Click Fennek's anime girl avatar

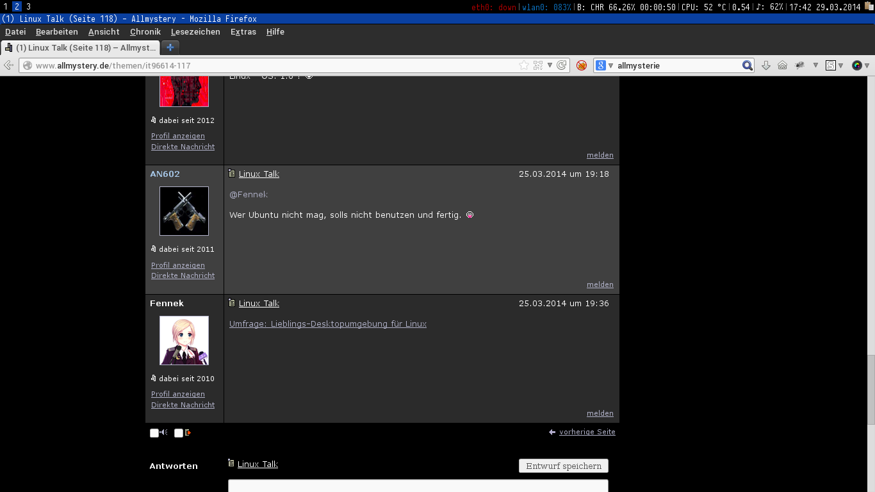[184, 340]
